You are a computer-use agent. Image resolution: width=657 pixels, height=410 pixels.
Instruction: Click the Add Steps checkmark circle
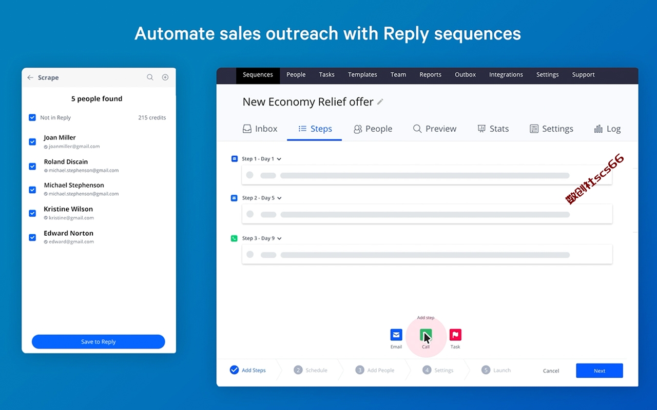(x=235, y=370)
